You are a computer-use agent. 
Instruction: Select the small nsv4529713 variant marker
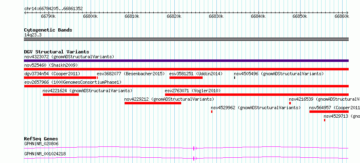(x=325, y=120)
